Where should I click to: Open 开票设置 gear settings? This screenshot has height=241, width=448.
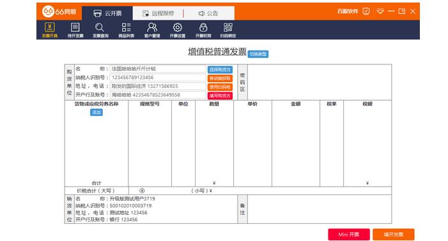(x=178, y=30)
